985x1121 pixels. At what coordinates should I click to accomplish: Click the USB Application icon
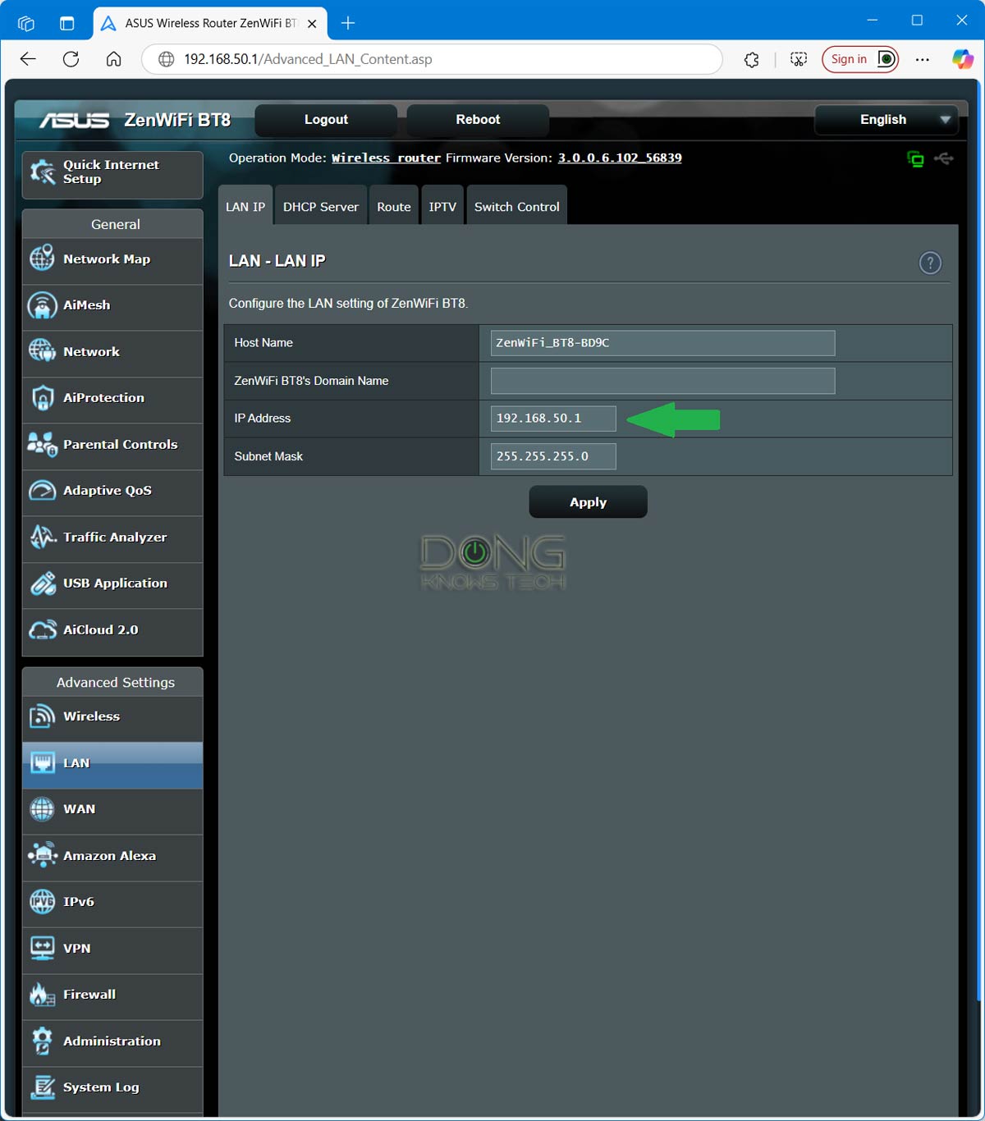click(x=42, y=583)
